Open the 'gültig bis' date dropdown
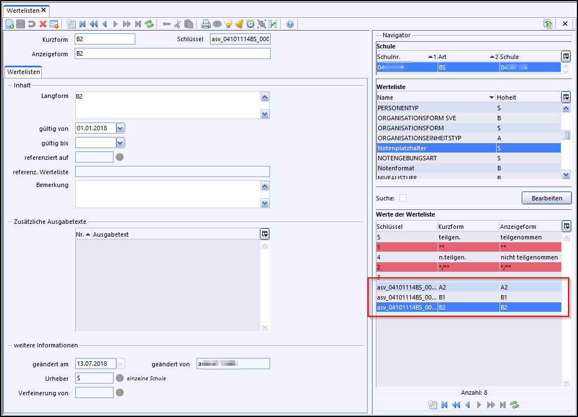Viewport: 578px width, 417px height. 121,143
